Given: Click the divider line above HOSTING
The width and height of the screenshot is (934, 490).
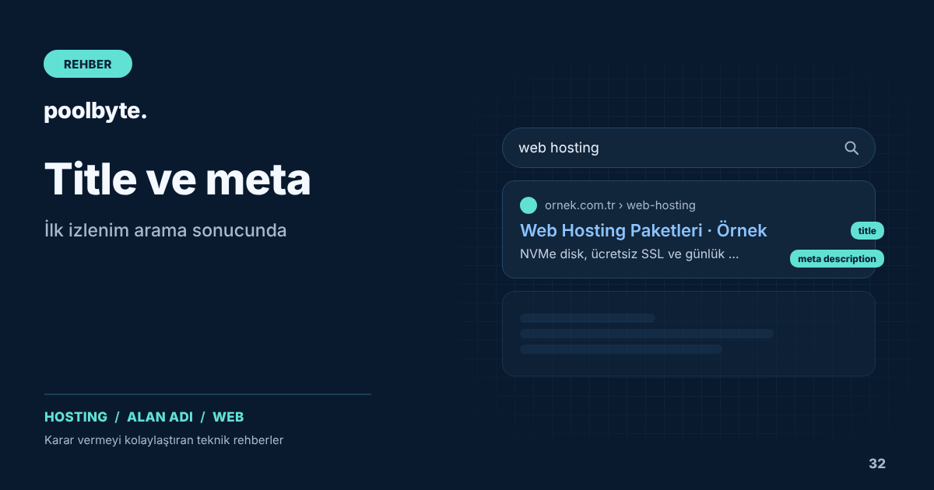Looking at the screenshot, I should click(x=208, y=394).
